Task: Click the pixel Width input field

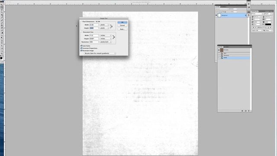Action: pyautogui.click(x=94, y=25)
